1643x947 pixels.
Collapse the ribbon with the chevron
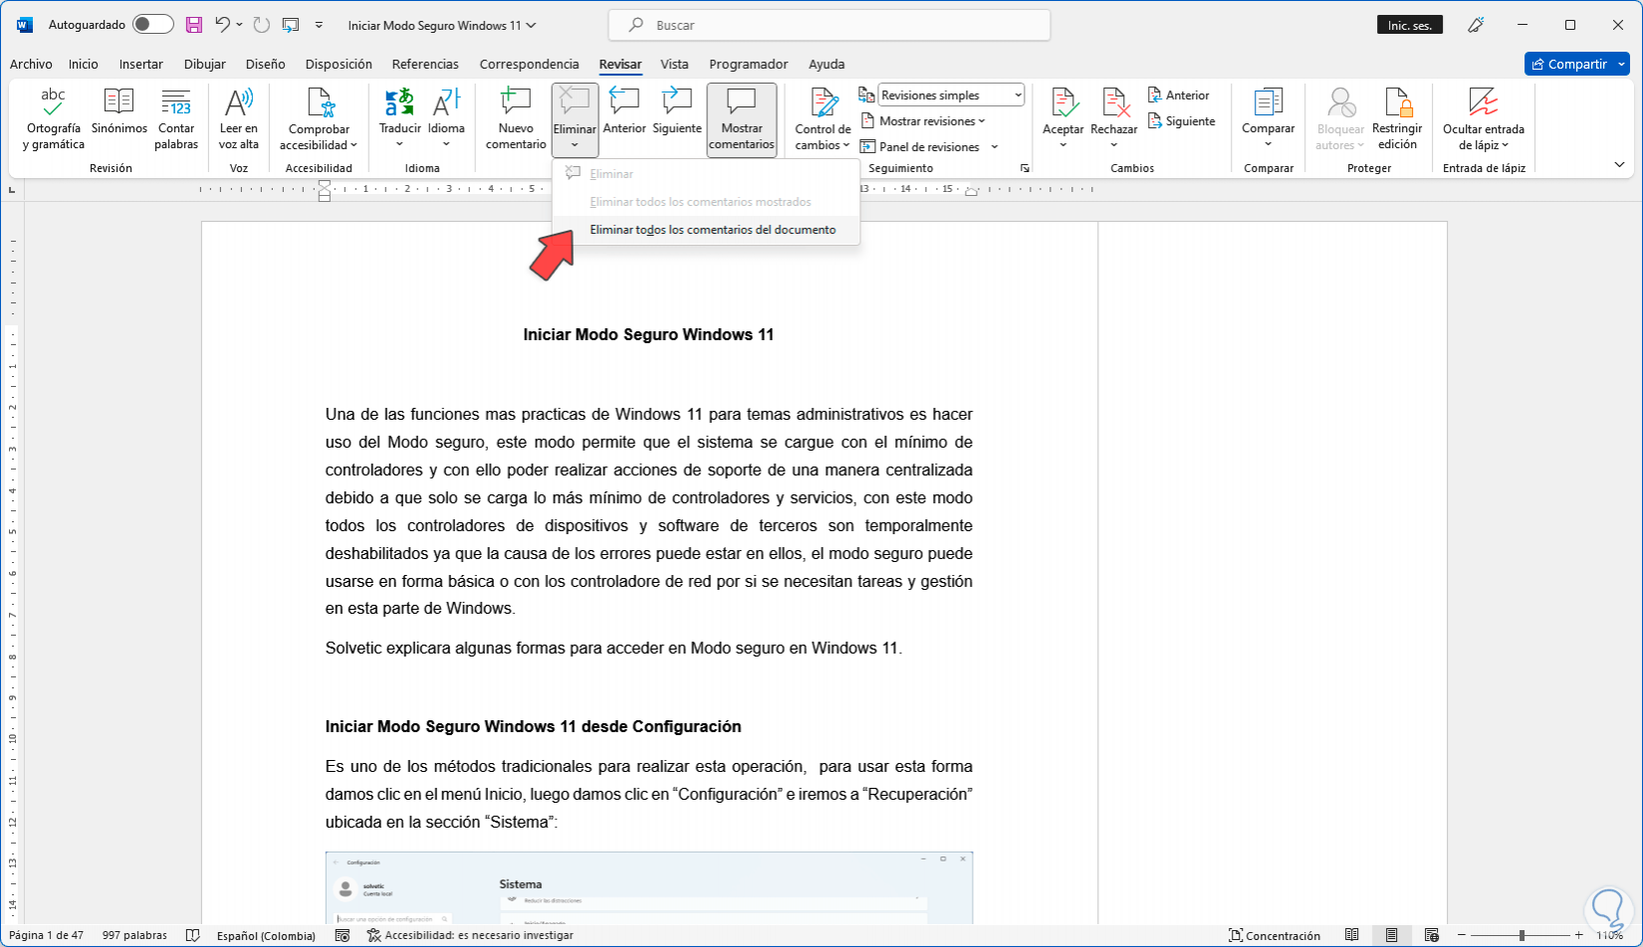[x=1619, y=164]
